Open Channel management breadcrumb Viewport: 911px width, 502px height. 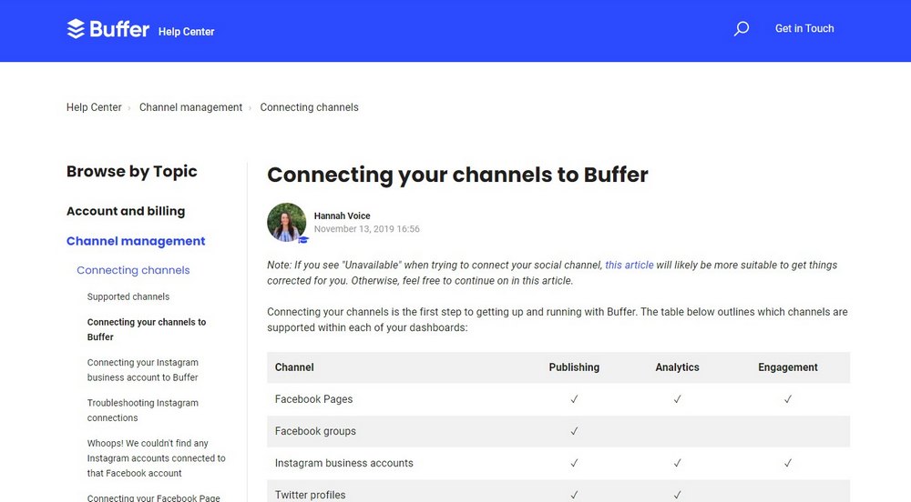[190, 107]
